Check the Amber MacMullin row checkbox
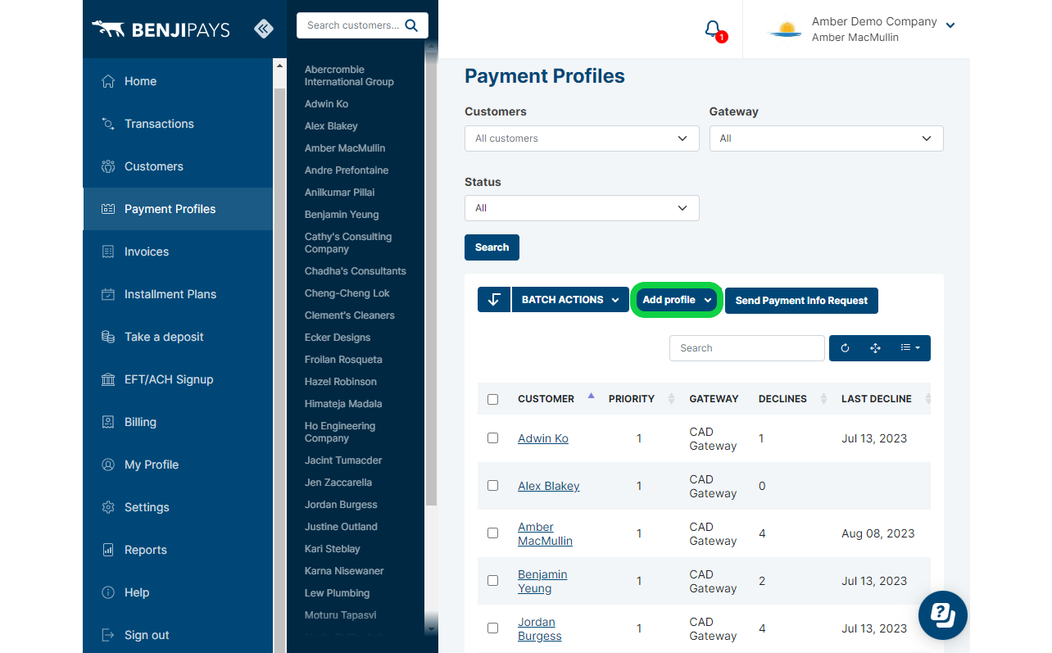 [492, 533]
